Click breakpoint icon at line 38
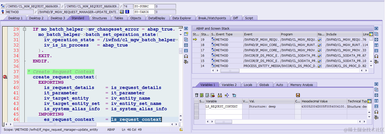The width and height of the screenshot is (386, 134). tap(5, 77)
